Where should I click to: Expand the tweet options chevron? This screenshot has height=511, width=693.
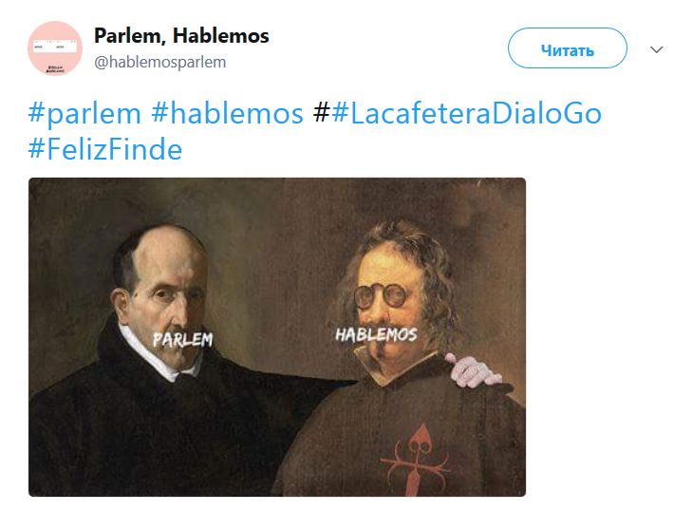pyautogui.click(x=656, y=49)
